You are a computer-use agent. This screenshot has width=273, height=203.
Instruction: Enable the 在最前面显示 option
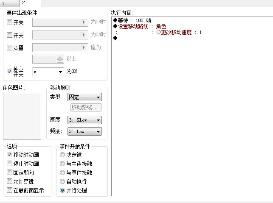click(x=9, y=190)
